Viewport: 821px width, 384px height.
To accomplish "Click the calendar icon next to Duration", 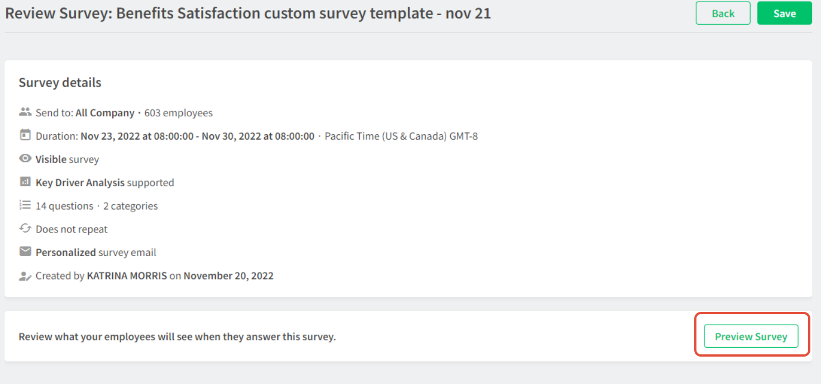I will coord(25,135).
